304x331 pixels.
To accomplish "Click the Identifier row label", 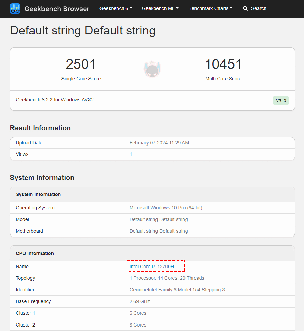I will click(x=25, y=290).
